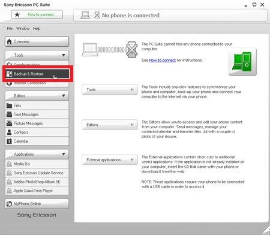
Task: Expand the Tools button arrow in main panel
Action: [132, 89]
